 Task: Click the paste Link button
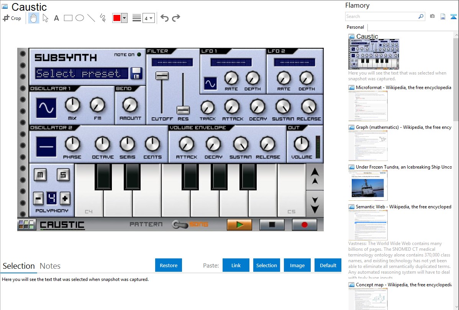click(236, 265)
